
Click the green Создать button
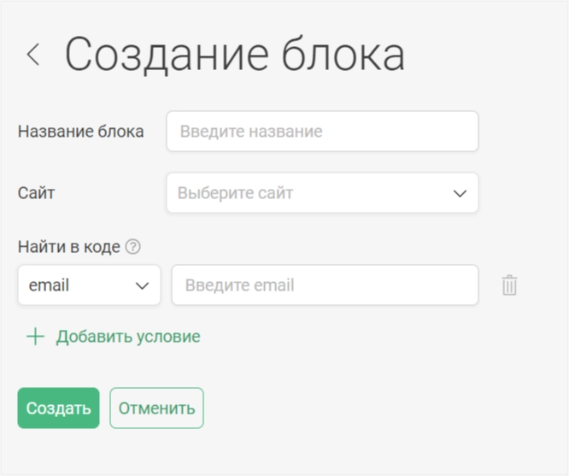pos(58,408)
